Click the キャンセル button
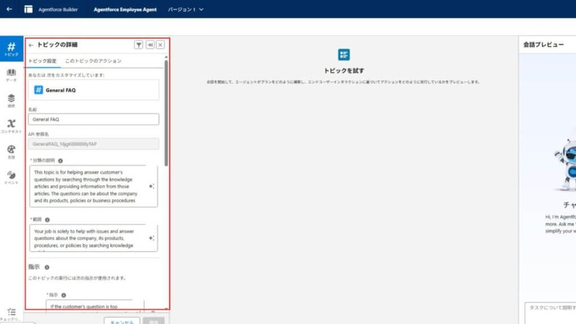Viewport: 576px width, 324px height. click(121, 322)
